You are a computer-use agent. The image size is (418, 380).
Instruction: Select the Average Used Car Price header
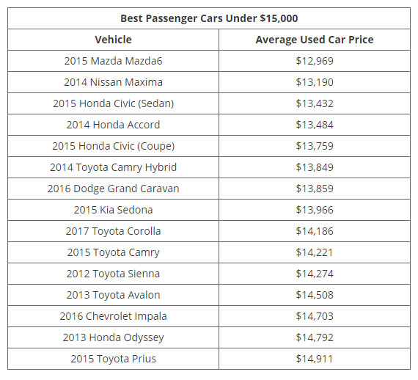tap(315, 40)
